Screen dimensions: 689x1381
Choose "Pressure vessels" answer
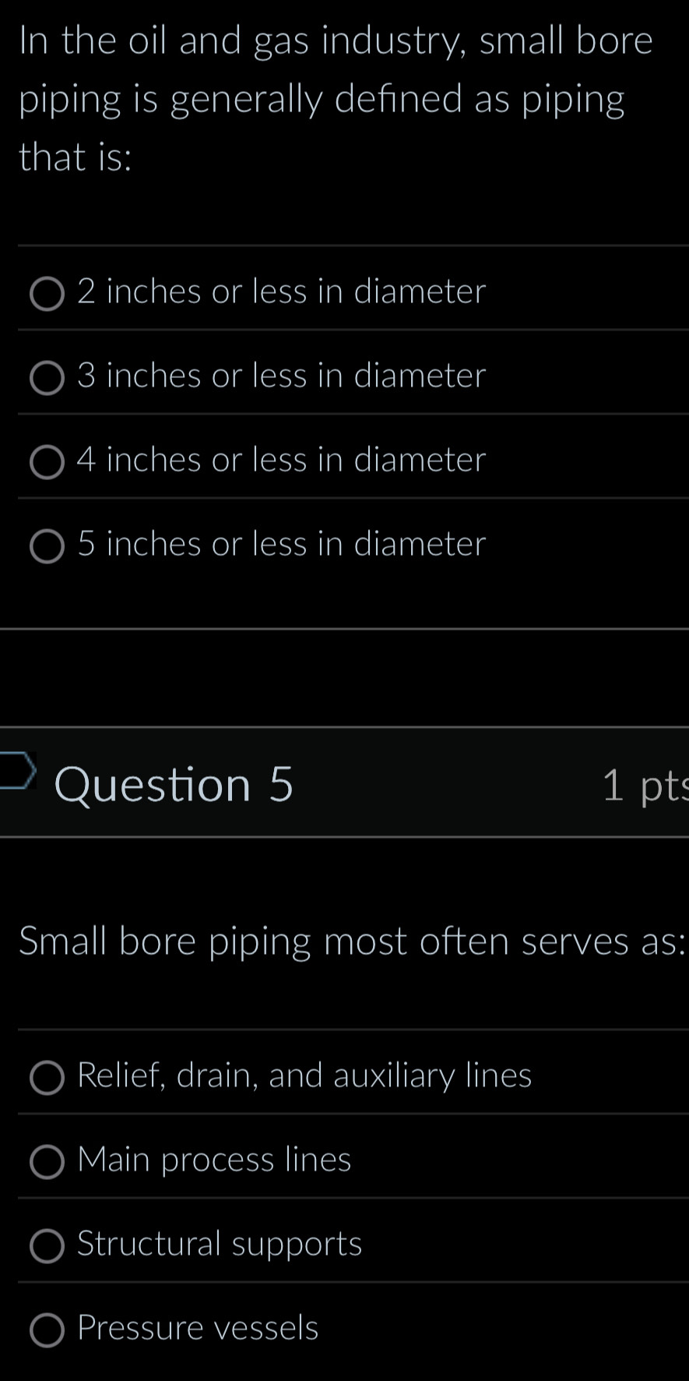pyautogui.click(x=197, y=1329)
